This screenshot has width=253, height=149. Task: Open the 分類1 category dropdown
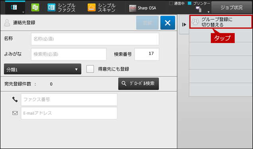(43, 69)
